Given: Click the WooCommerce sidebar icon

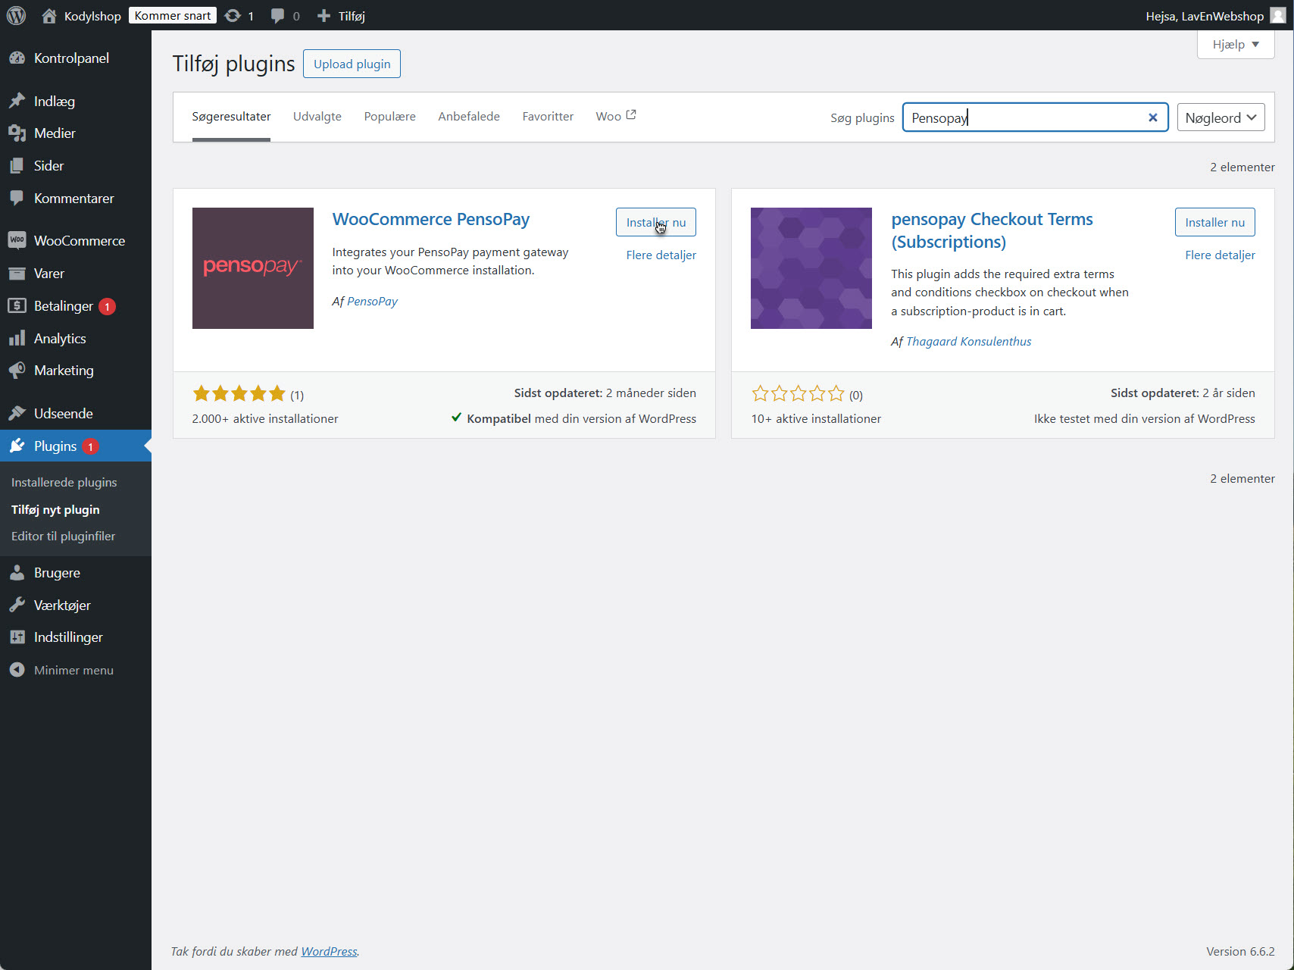Looking at the screenshot, I should click(17, 240).
